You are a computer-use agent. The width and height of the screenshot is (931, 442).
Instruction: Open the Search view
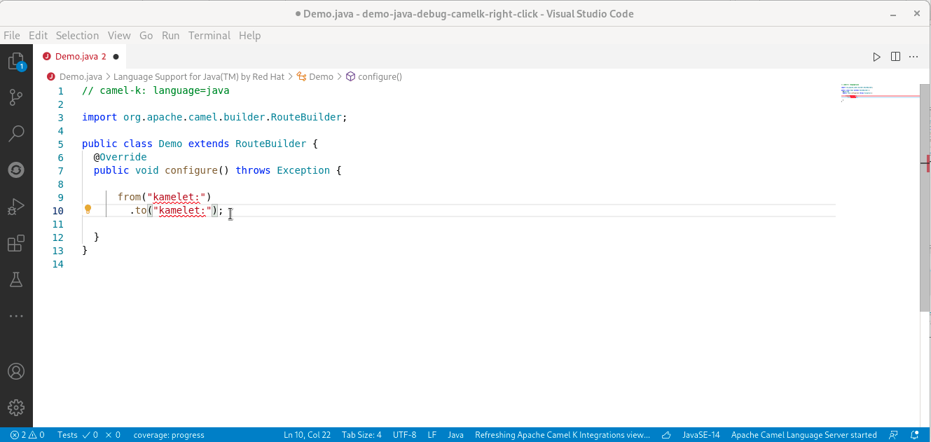tap(16, 133)
